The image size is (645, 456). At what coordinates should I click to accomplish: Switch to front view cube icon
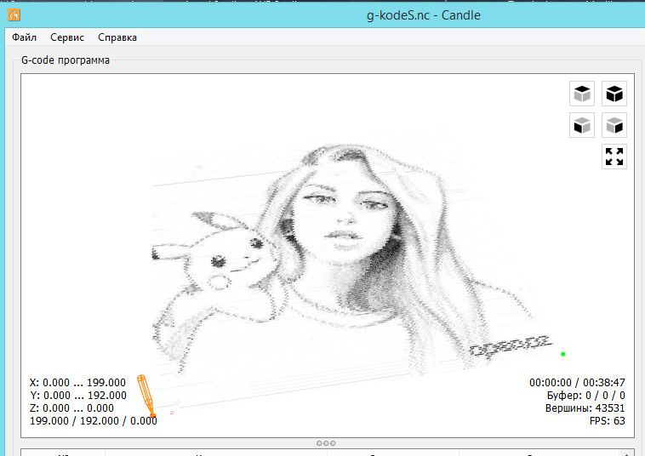coord(582,125)
